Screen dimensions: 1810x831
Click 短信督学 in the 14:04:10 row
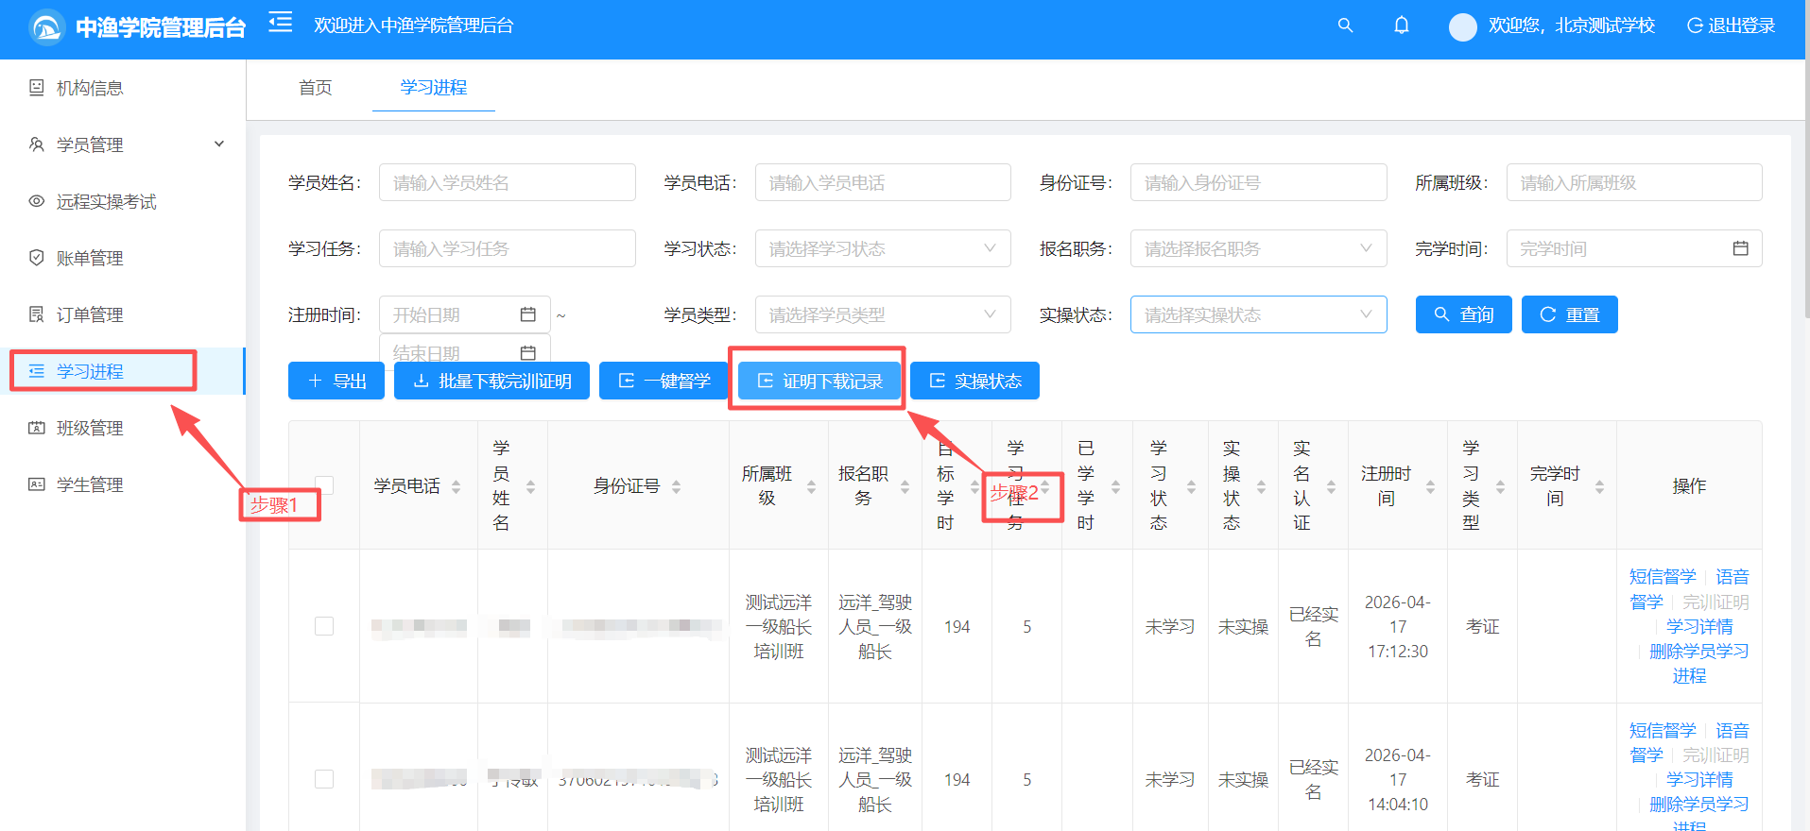tap(1663, 730)
